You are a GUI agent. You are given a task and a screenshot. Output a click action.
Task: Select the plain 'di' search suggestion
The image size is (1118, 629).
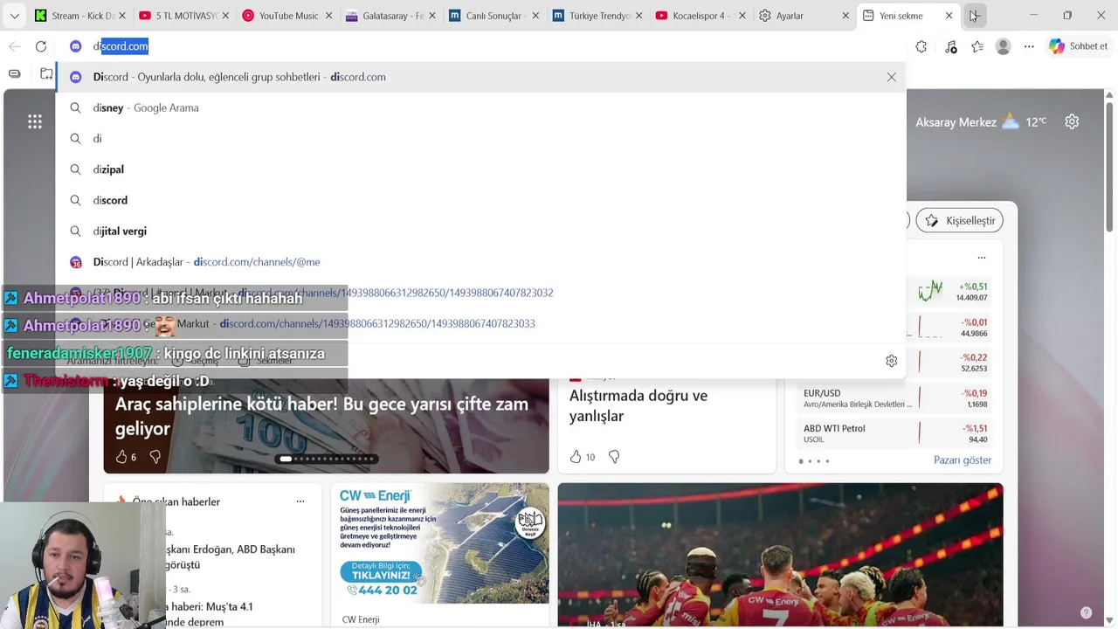tap(480, 138)
